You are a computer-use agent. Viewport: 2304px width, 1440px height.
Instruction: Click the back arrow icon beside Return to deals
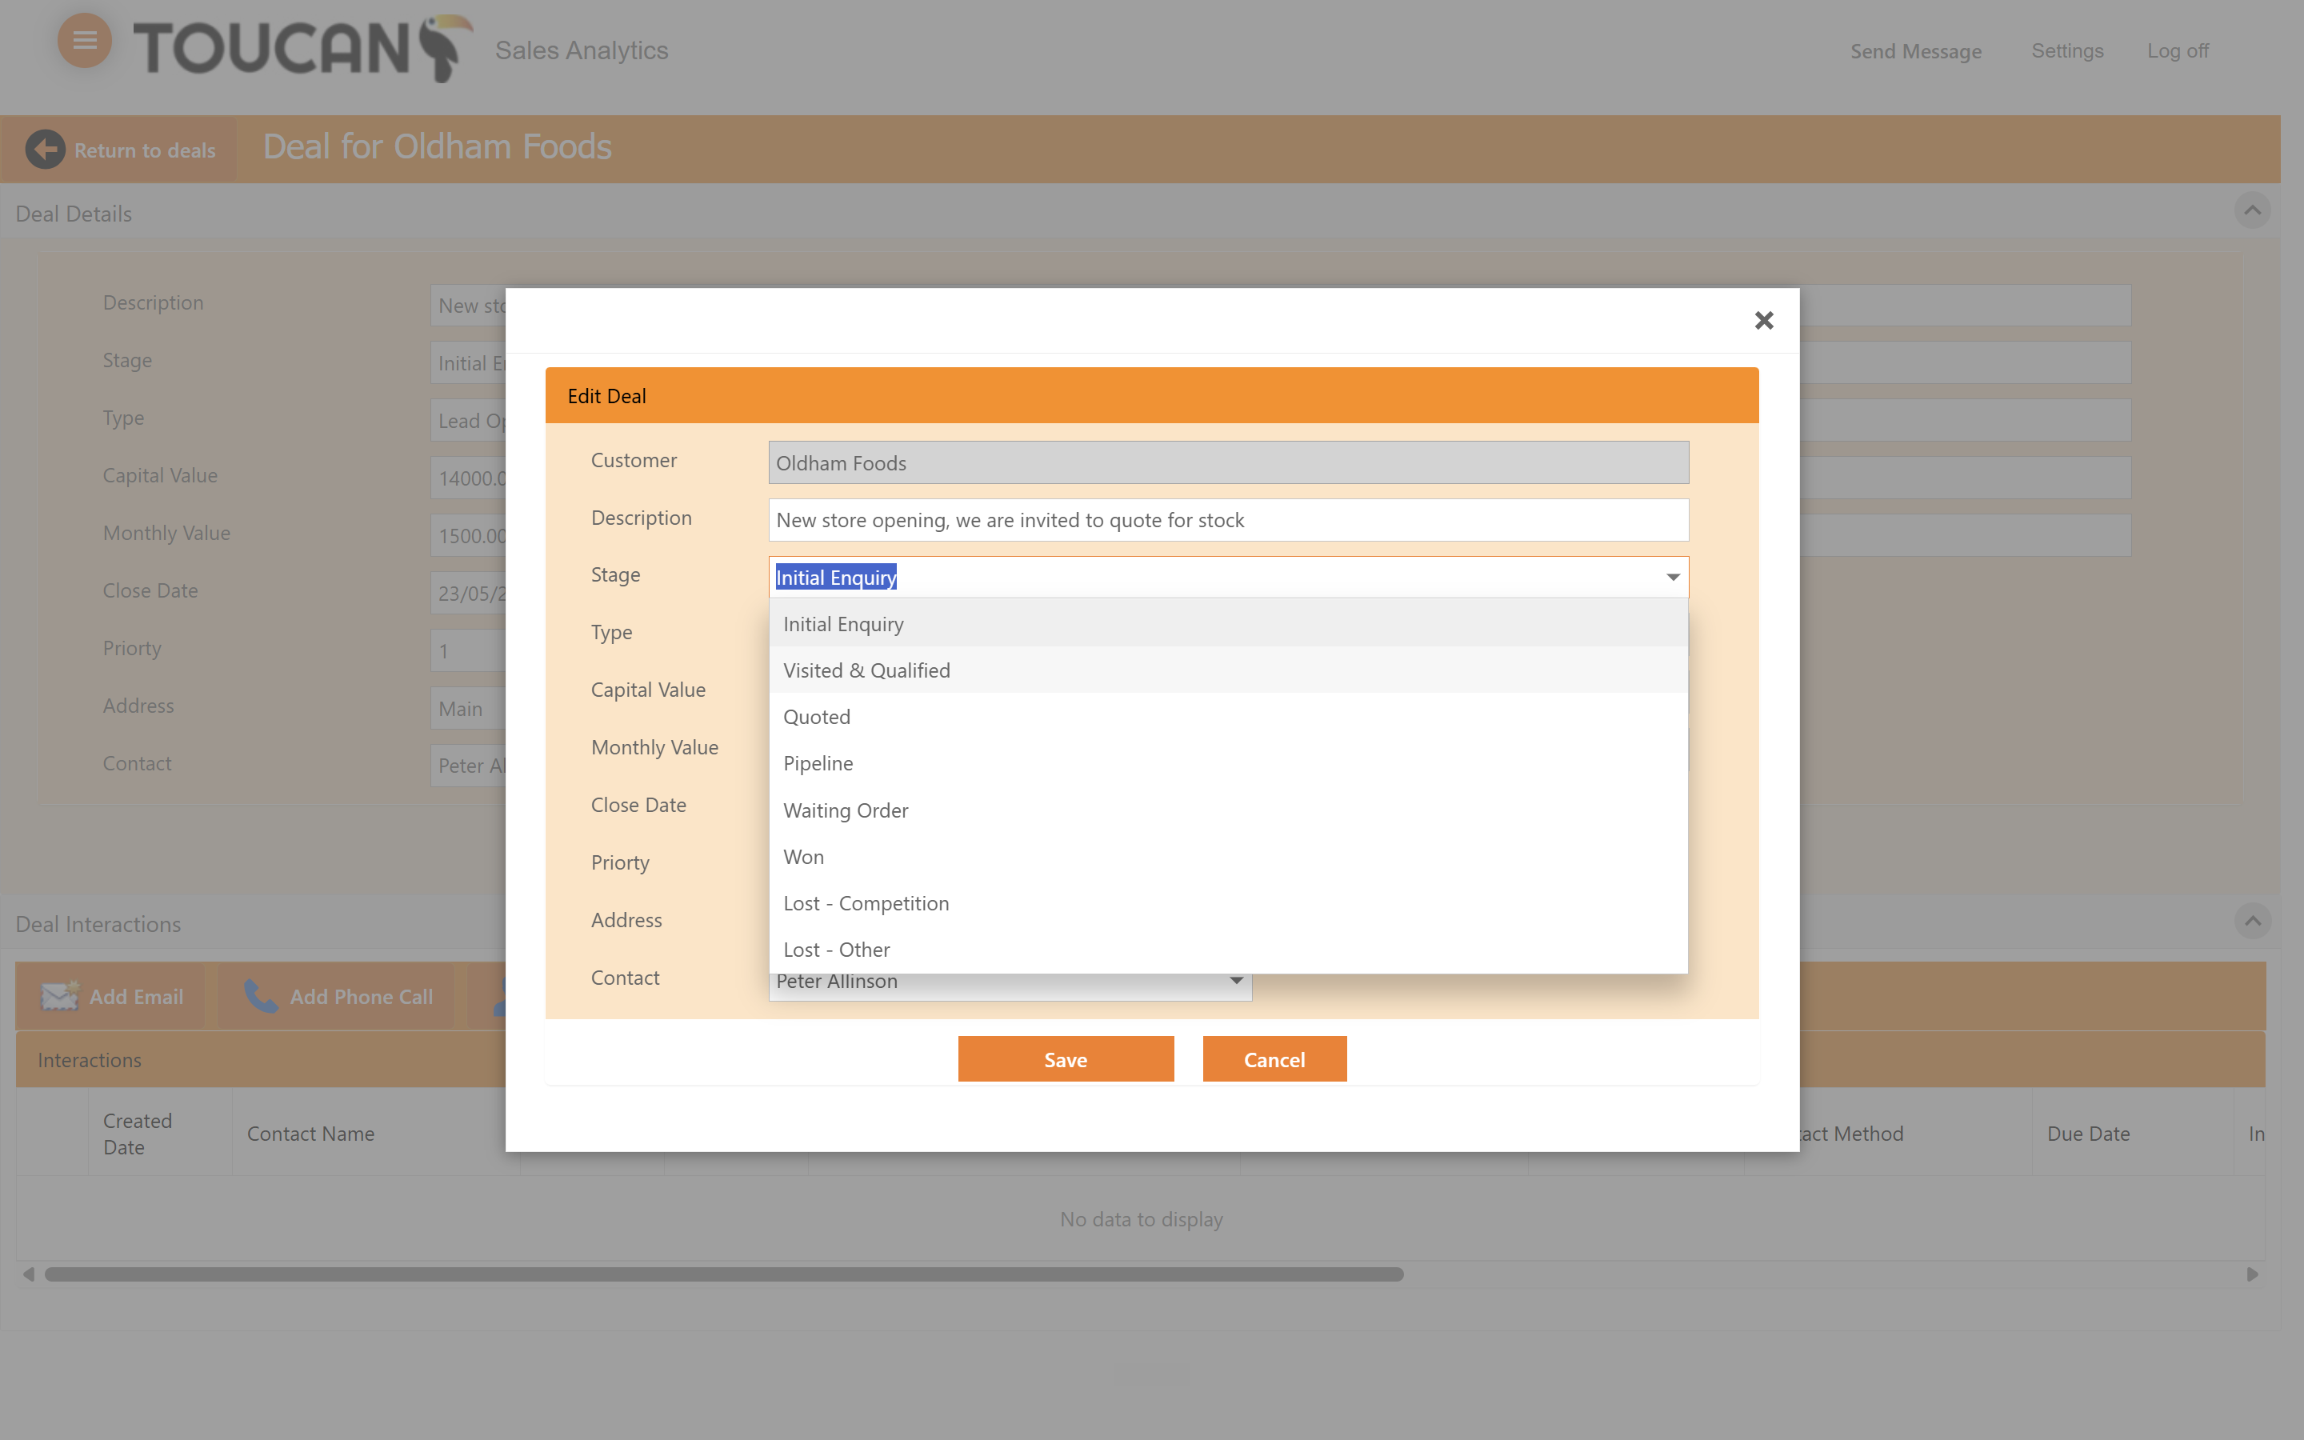click(x=45, y=150)
